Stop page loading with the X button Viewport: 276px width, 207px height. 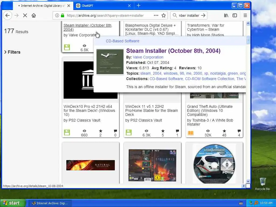[x=25, y=15]
